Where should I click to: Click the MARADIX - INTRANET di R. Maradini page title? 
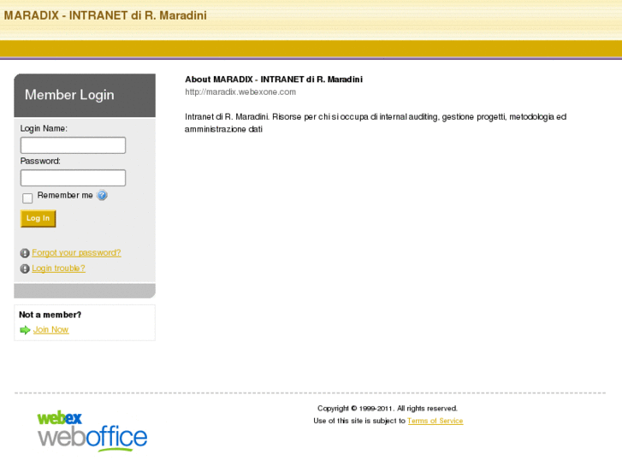coord(105,15)
